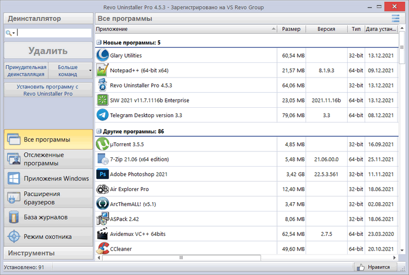
Task: Click the Нравится button
Action: pos(376,267)
